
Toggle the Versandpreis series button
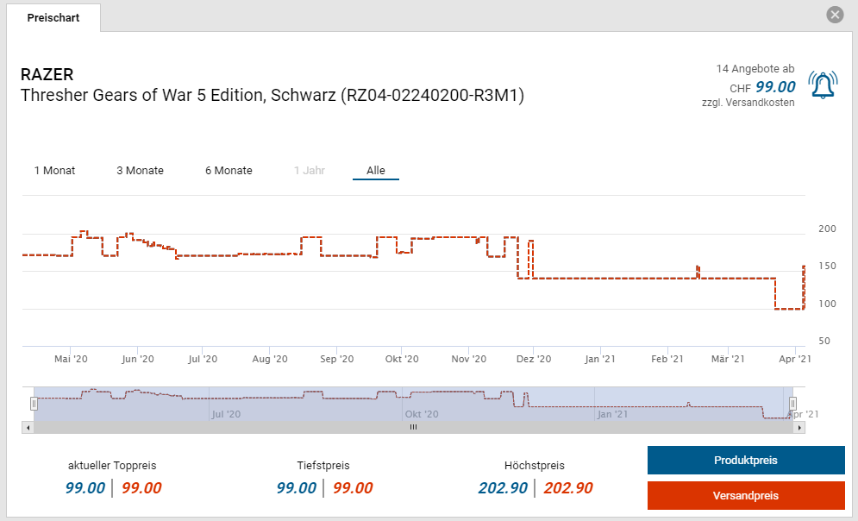coord(745,496)
